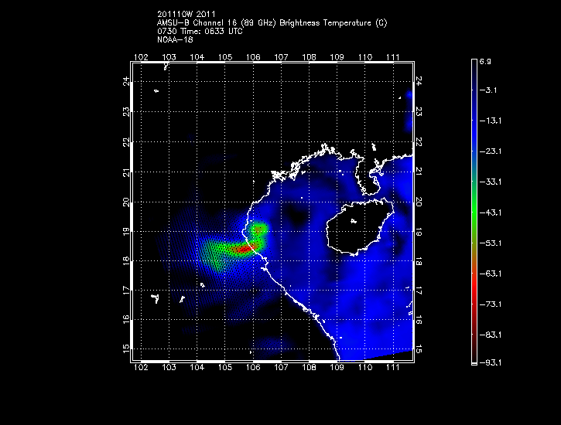
Task: Click the 102 longitude label on top axis
Action: click(x=141, y=57)
